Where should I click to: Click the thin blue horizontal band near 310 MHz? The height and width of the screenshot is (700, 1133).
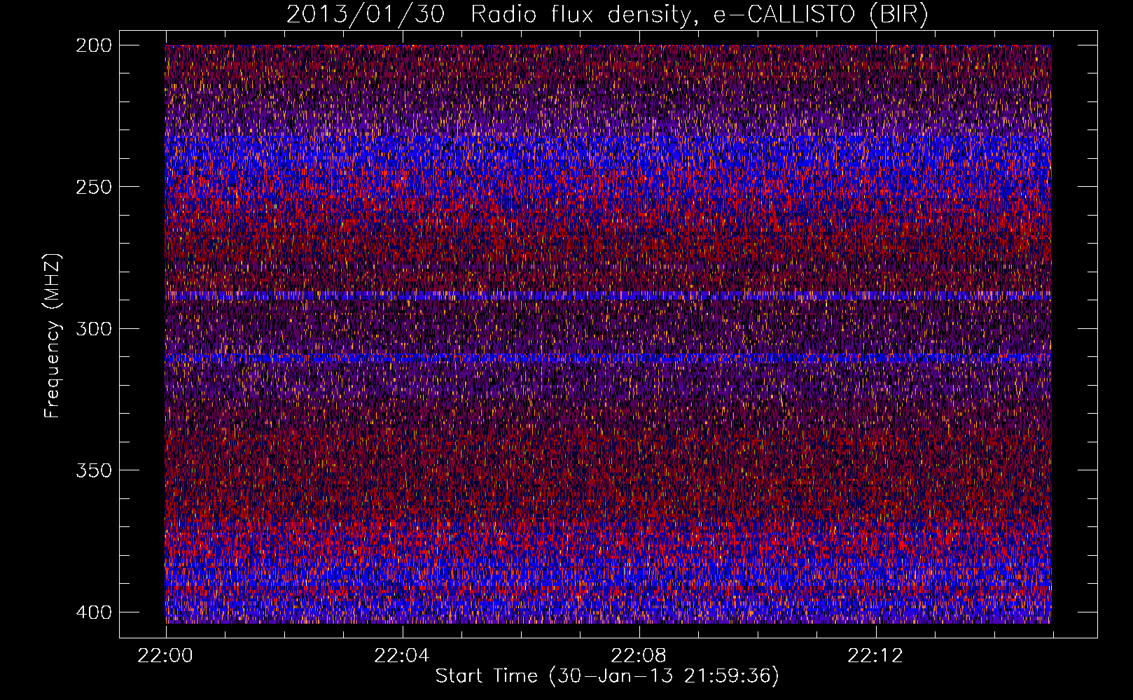pos(608,358)
